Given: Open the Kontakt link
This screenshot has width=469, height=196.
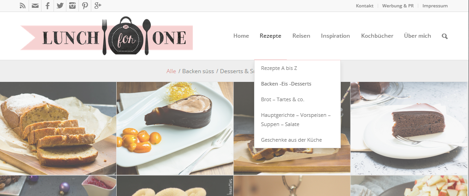Looking at the screenshot, I should coord(365,6).
